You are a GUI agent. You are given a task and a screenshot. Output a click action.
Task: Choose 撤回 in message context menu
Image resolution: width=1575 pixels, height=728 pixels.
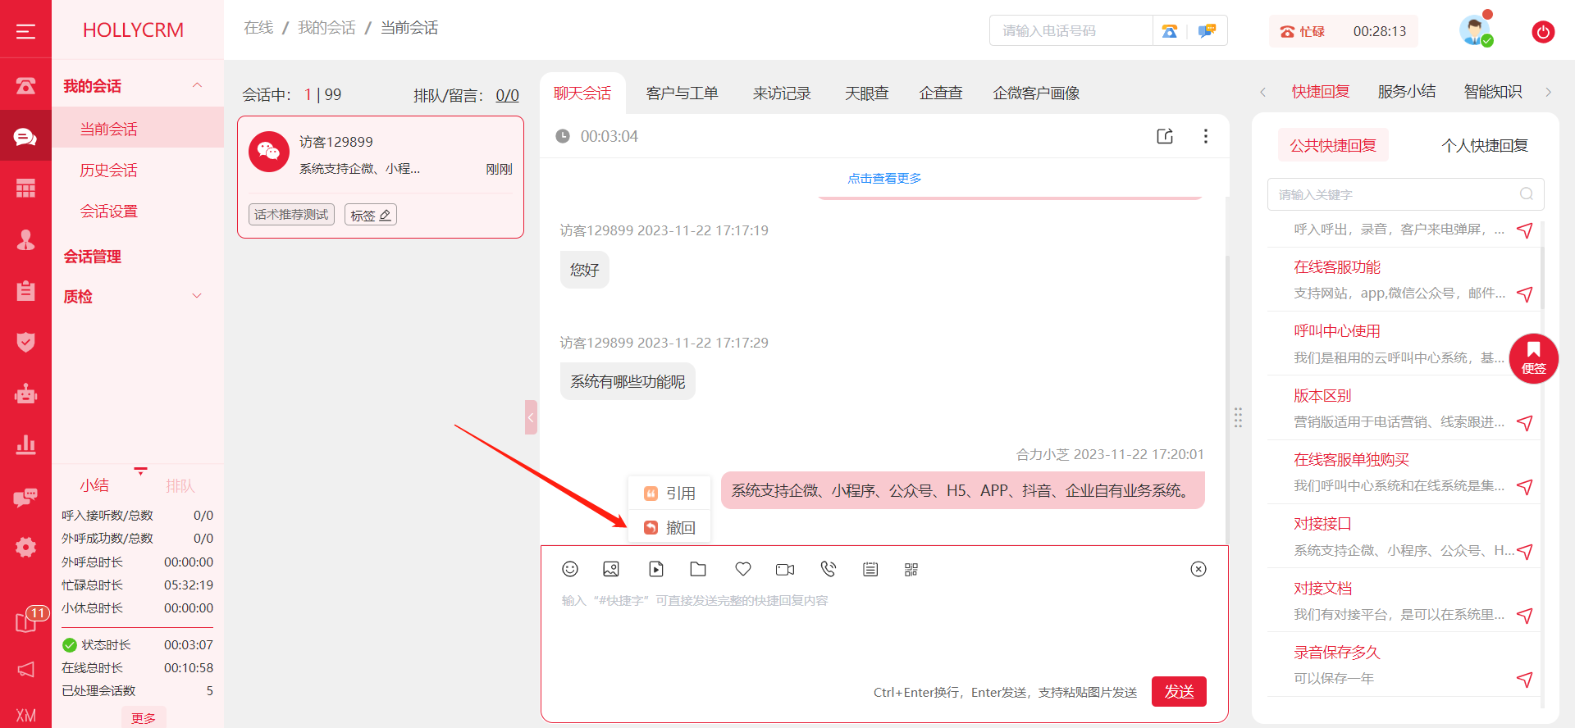pyautogui.click(x=669, y=528)
